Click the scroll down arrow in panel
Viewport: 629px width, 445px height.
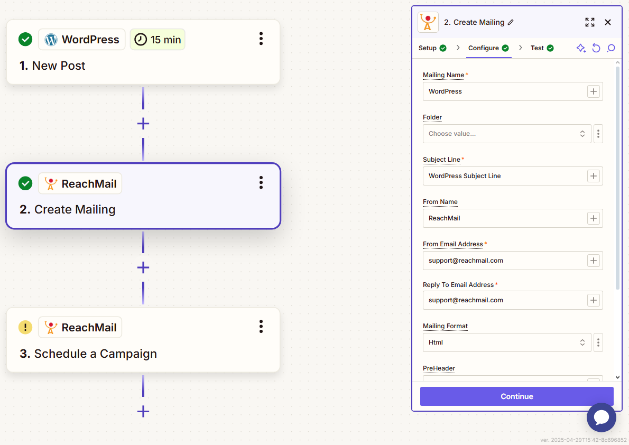coord(617,377)
